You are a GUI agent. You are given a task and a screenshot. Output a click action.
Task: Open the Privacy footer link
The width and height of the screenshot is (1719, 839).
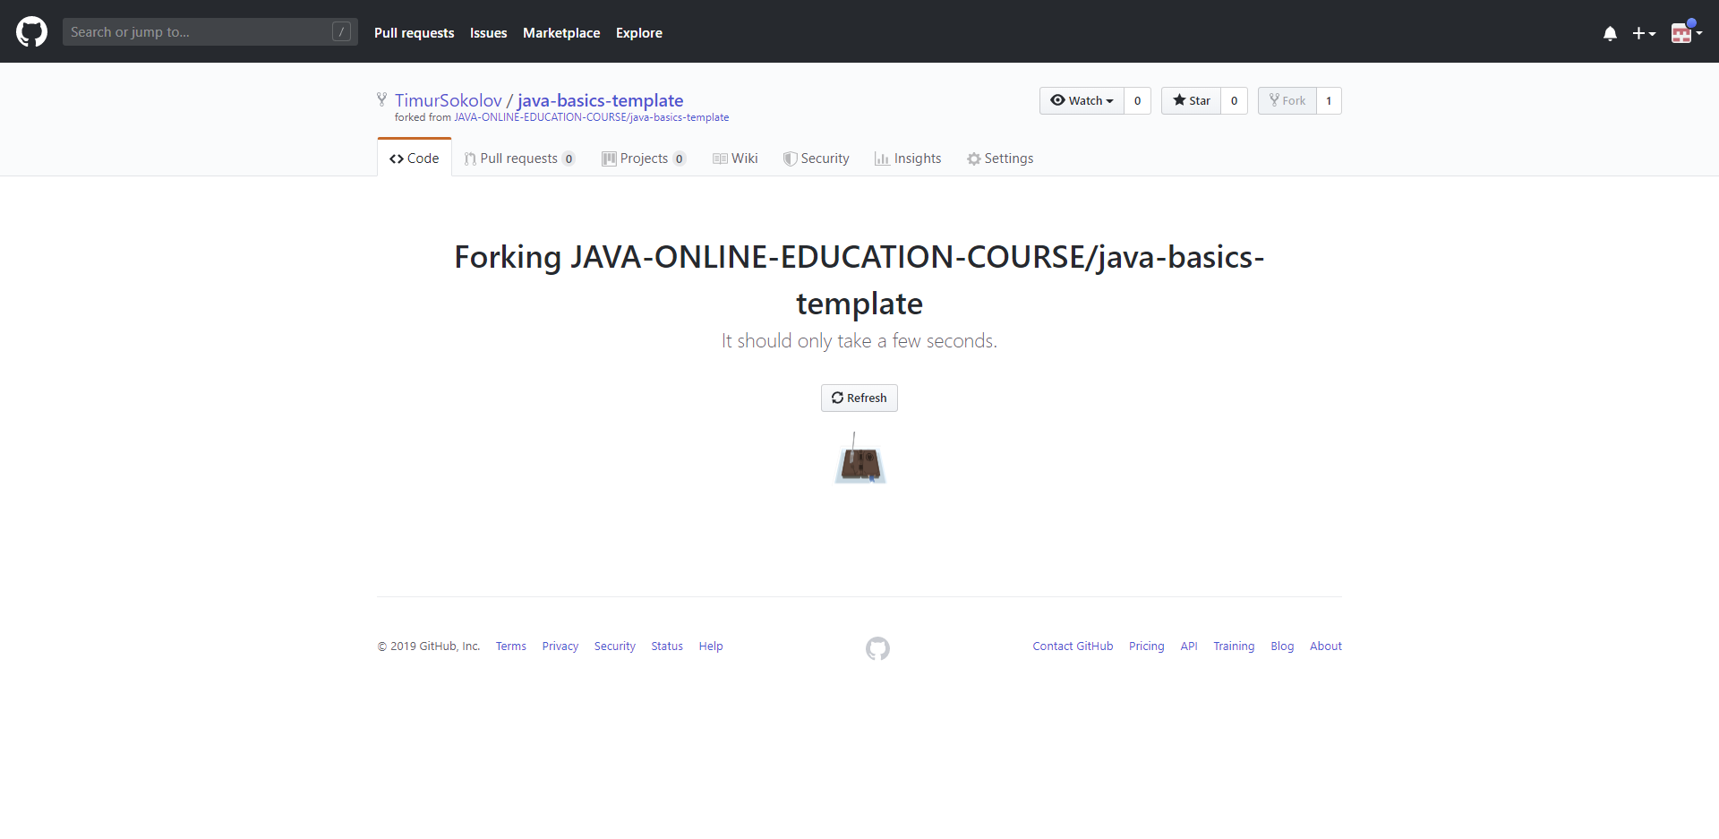tap(560, 646)
